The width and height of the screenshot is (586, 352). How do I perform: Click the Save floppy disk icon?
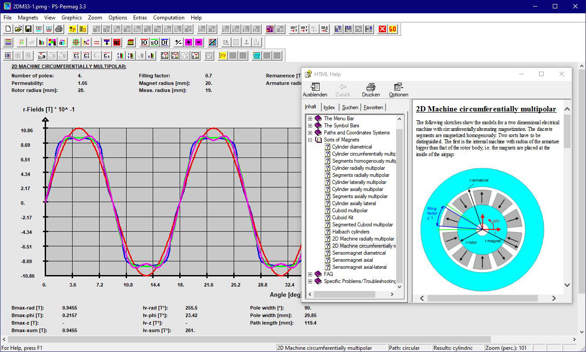click(x=28, y=29)
